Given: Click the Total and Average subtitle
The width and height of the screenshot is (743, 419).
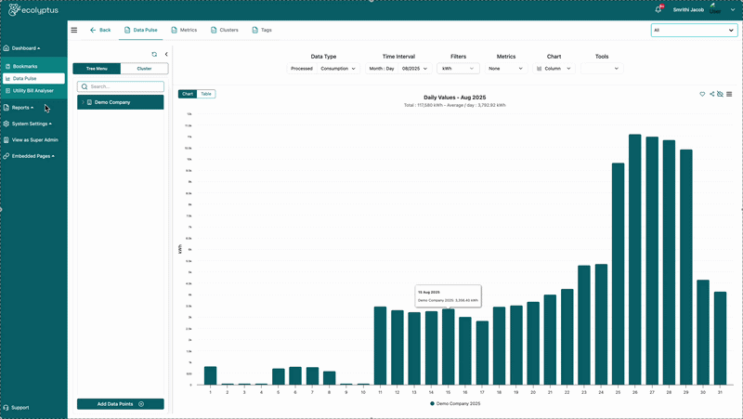Looking at the screenshot, I should point(455,105).
